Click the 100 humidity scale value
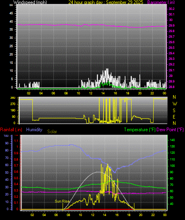 6,136
